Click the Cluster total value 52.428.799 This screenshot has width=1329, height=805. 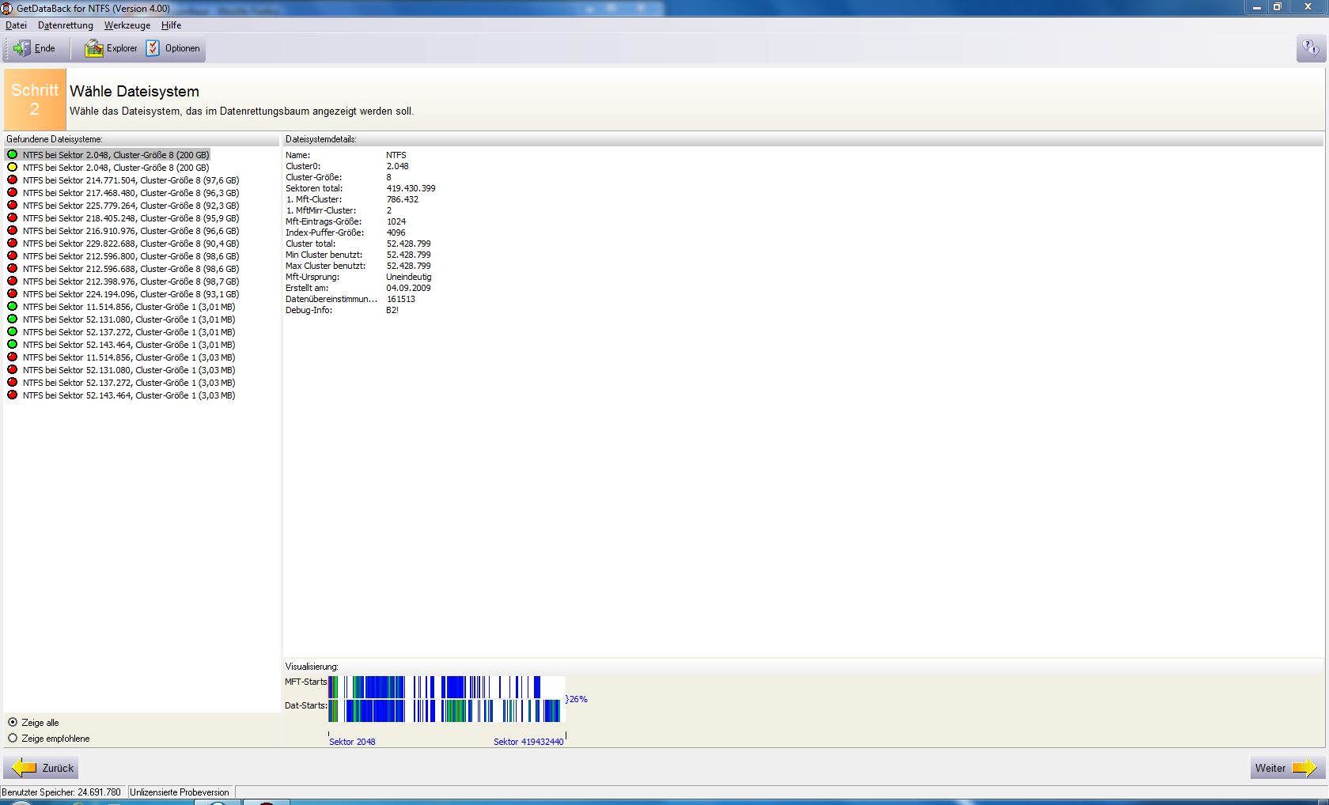[408, 244]
